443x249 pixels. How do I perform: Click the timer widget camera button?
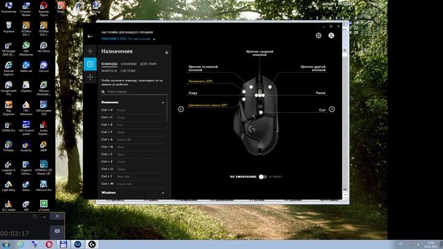click(57, 231)
